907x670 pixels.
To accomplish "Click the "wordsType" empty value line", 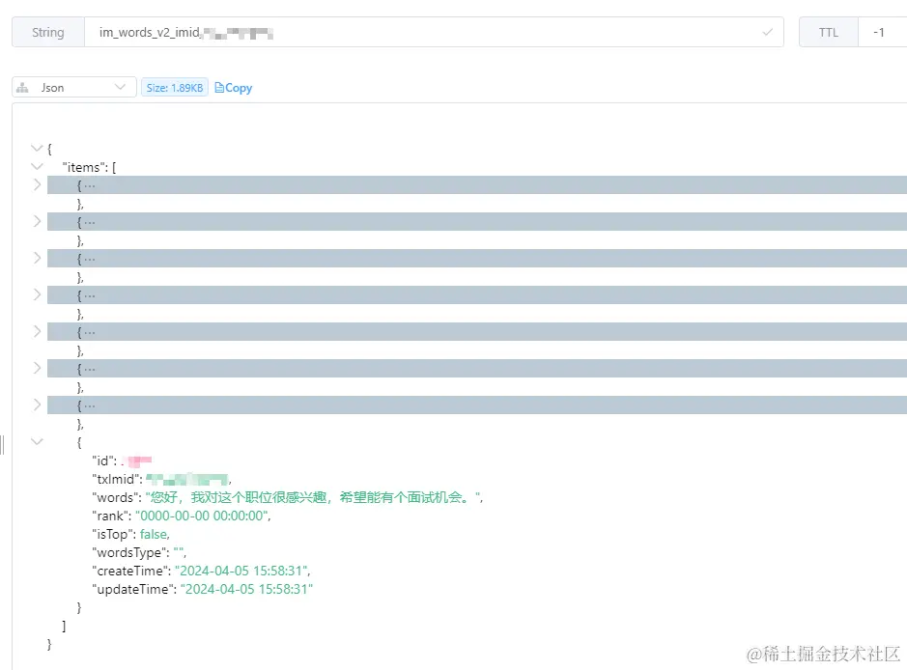I will (139, 552).
